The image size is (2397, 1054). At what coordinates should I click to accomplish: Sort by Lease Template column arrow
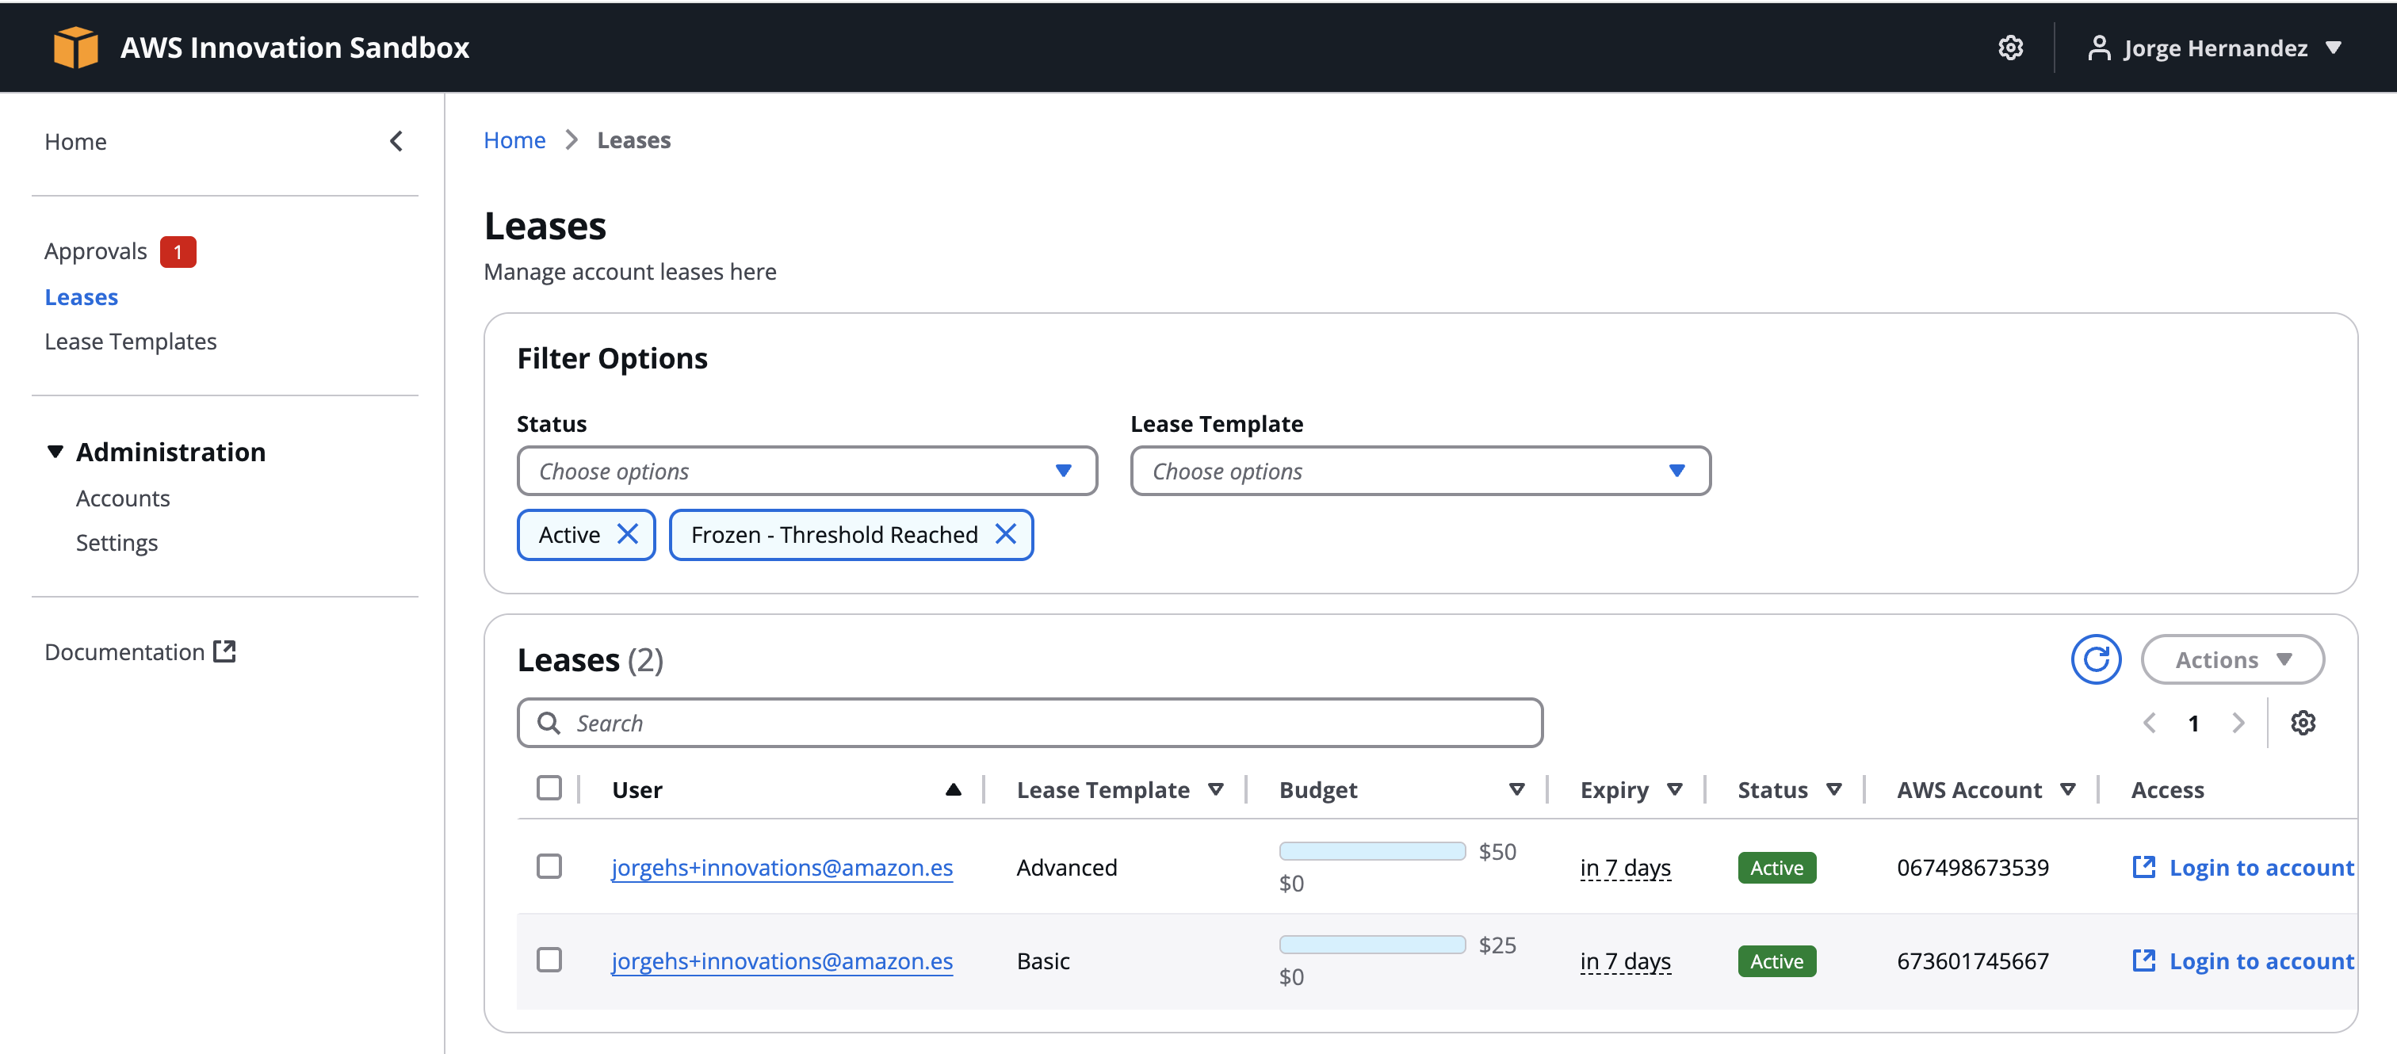(x=1215, y=790)
